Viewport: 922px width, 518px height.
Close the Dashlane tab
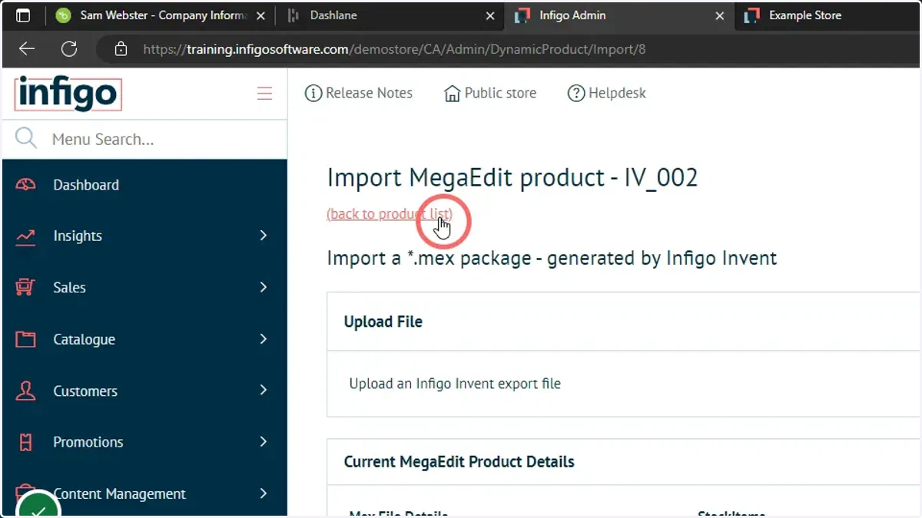tap(490, 15)
